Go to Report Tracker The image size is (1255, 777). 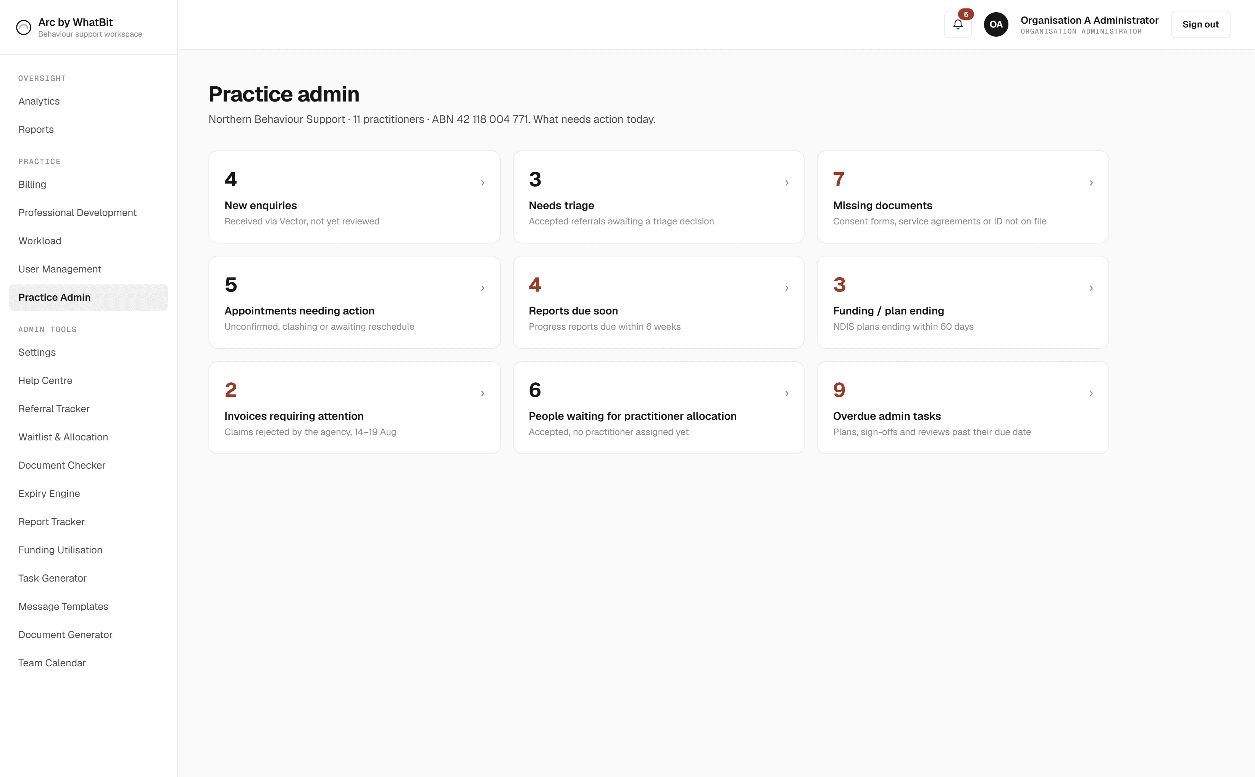pyautogui.click(x=89, y=522)
